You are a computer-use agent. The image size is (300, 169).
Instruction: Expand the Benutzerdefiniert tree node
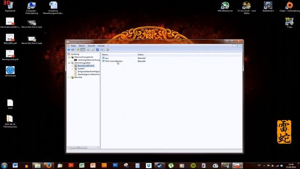[x=73, y=66]
